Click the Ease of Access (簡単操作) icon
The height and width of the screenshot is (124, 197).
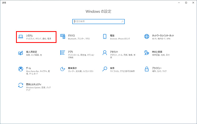click(63, 69)
